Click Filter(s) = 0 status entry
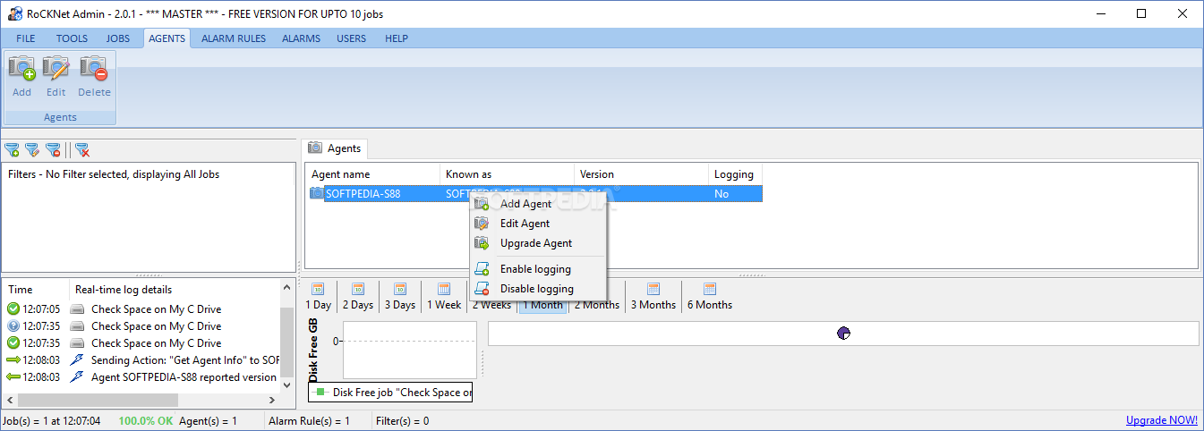Image resolution: width=1204 pixels, height=431 pixels. coord(402,420)
